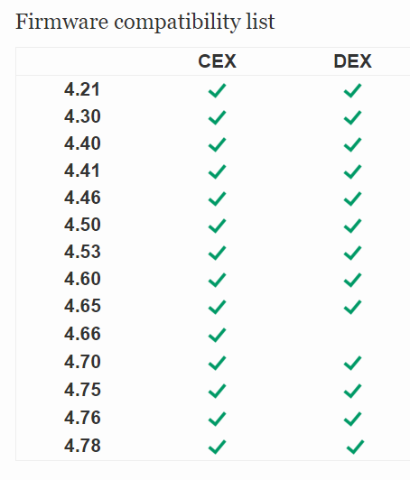Click the 4.78 firmware version label

pyautogui.click(x=82, y=446)
